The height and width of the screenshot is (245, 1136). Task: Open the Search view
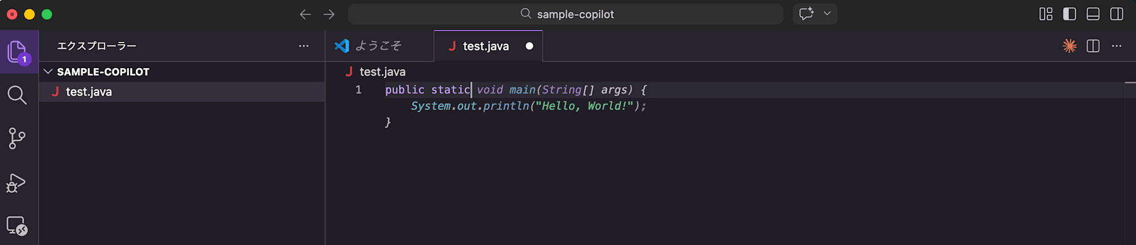17,95
